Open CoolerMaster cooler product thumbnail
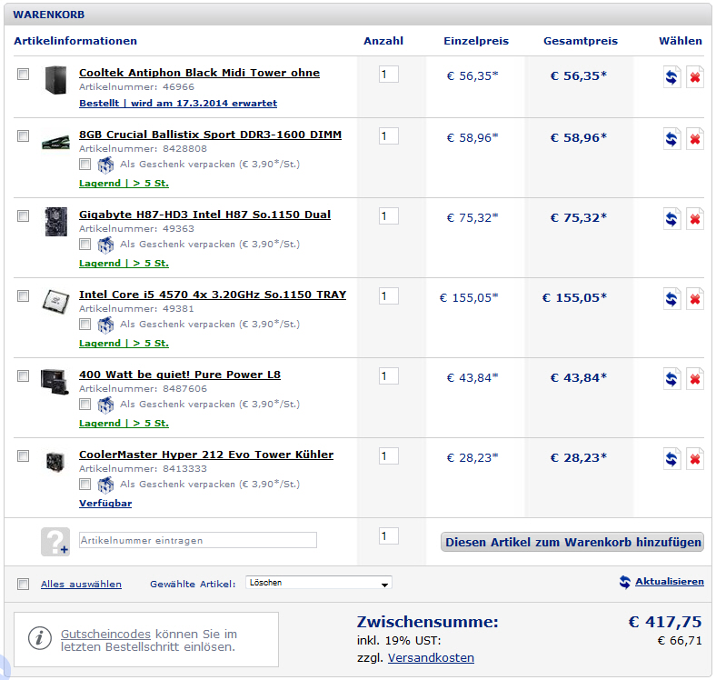 [x=55, y=462]
